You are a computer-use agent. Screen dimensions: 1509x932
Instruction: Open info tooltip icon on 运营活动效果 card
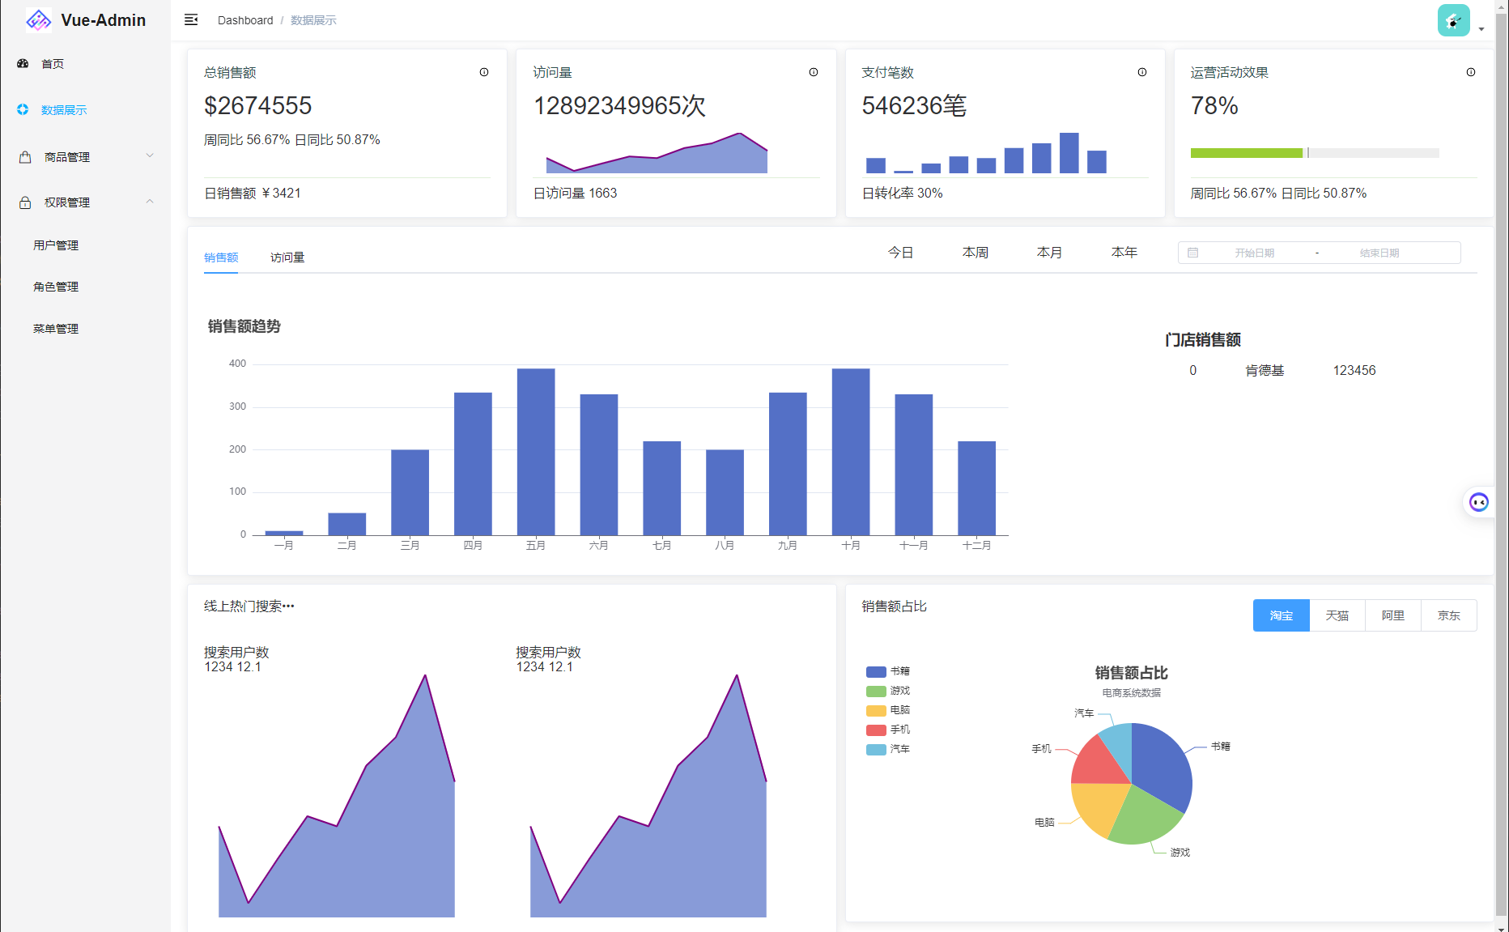pos(1471,72)
